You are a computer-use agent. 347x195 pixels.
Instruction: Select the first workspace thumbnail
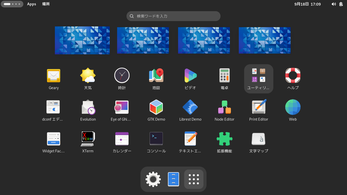[x=82, y=40]
